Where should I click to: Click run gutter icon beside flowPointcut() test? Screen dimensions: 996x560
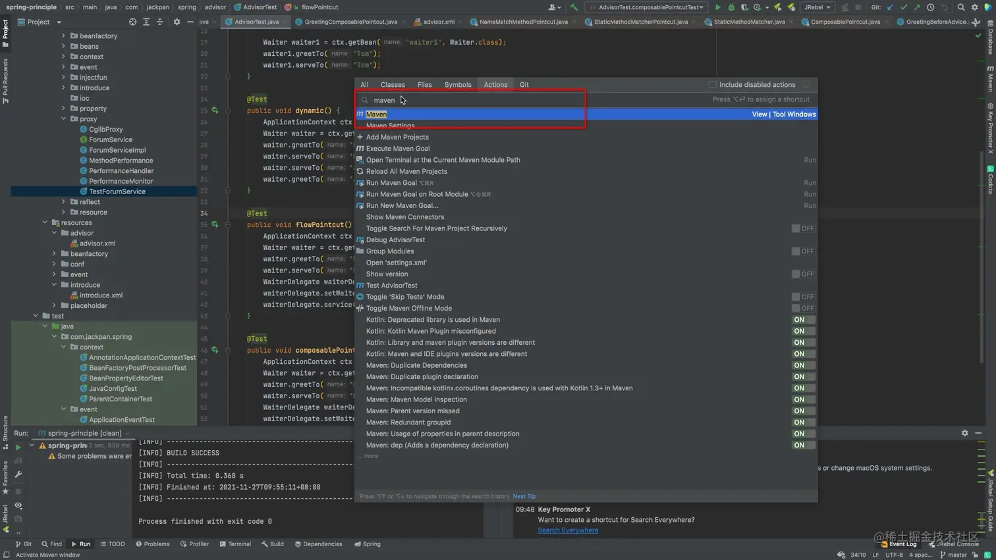[x=215, y=224]
